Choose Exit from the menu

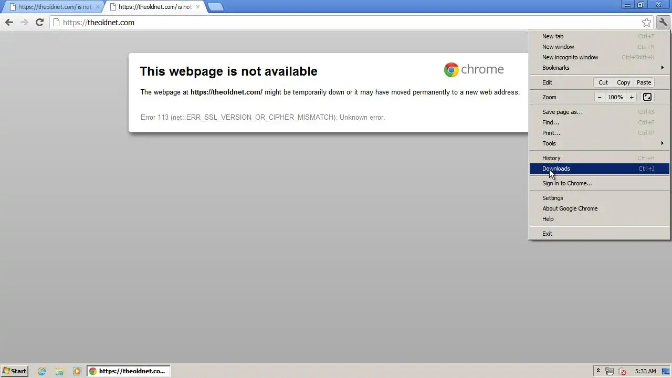coord(599,234)
